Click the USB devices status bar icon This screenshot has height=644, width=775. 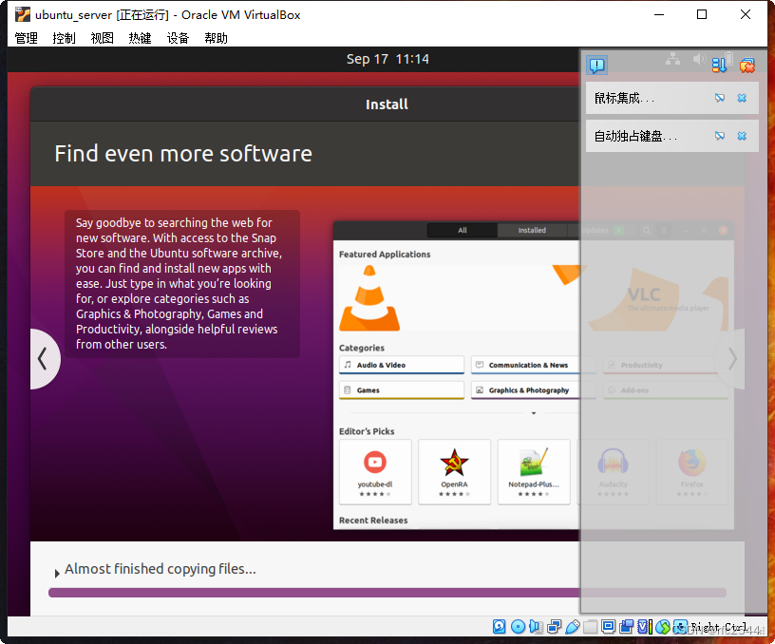pos(573,627)
